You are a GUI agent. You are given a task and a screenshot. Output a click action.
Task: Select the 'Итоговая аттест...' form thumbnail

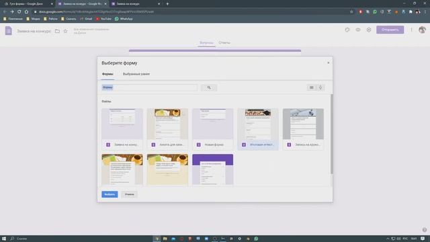[258, 129]
